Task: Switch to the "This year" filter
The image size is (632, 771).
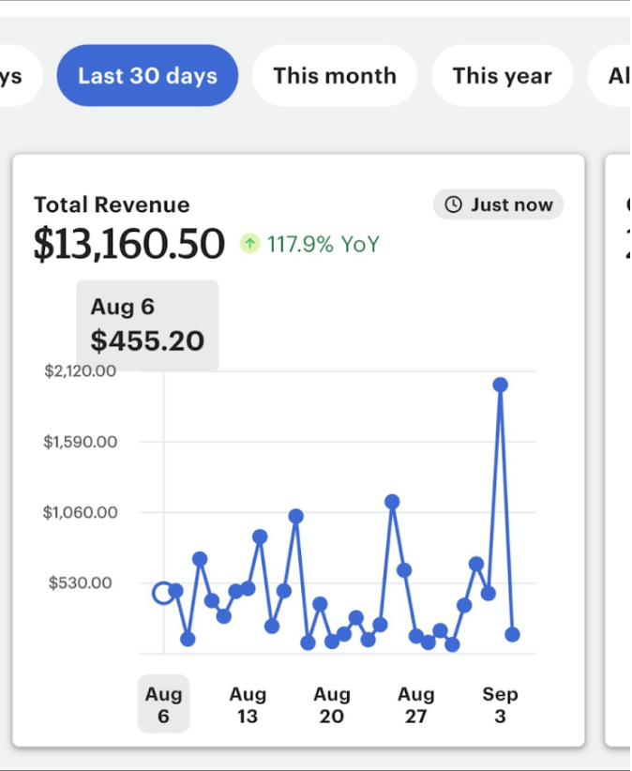Action: pyautogui.click(x=502, y=75)
